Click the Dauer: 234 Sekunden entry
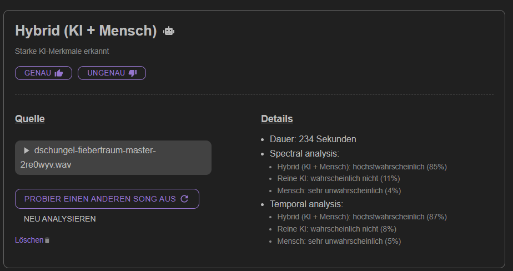The image size is (513, 271). [313, 139]
